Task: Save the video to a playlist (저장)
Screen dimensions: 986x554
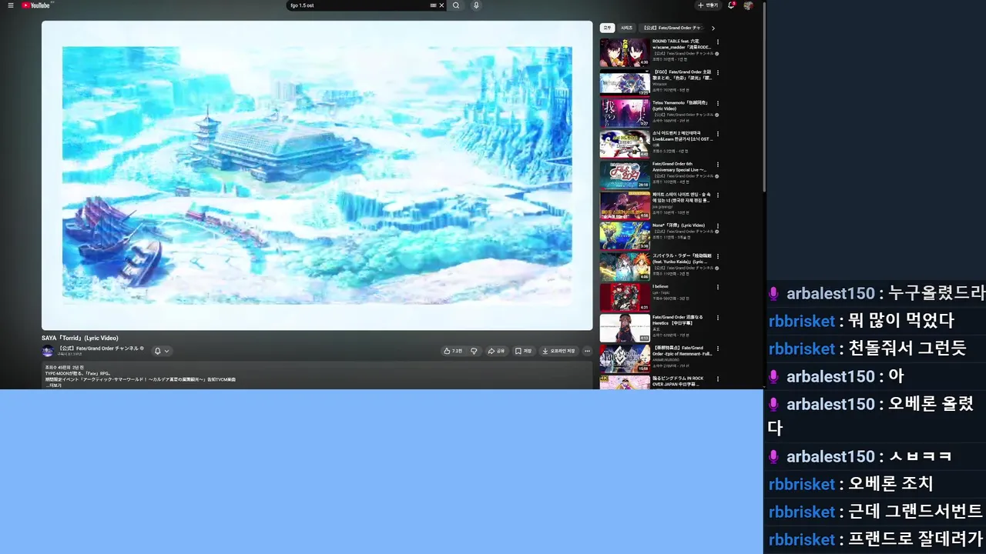Action: pos(523,351)
